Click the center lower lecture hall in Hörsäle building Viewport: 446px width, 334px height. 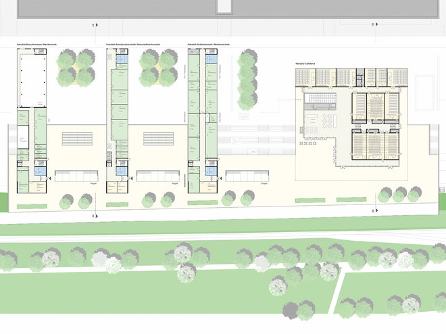pos(376,147)
